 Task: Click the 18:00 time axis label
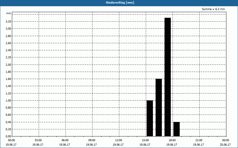pos(172,140)
